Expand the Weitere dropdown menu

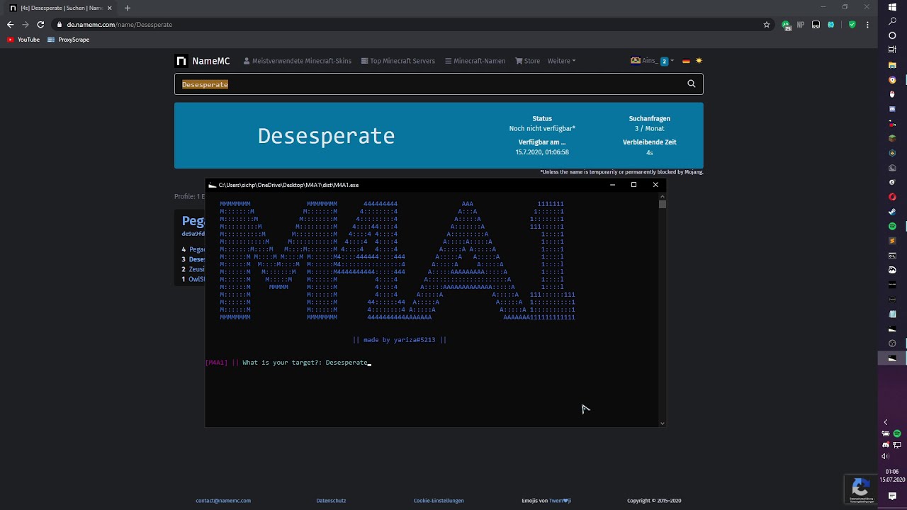tap(561, 61)
